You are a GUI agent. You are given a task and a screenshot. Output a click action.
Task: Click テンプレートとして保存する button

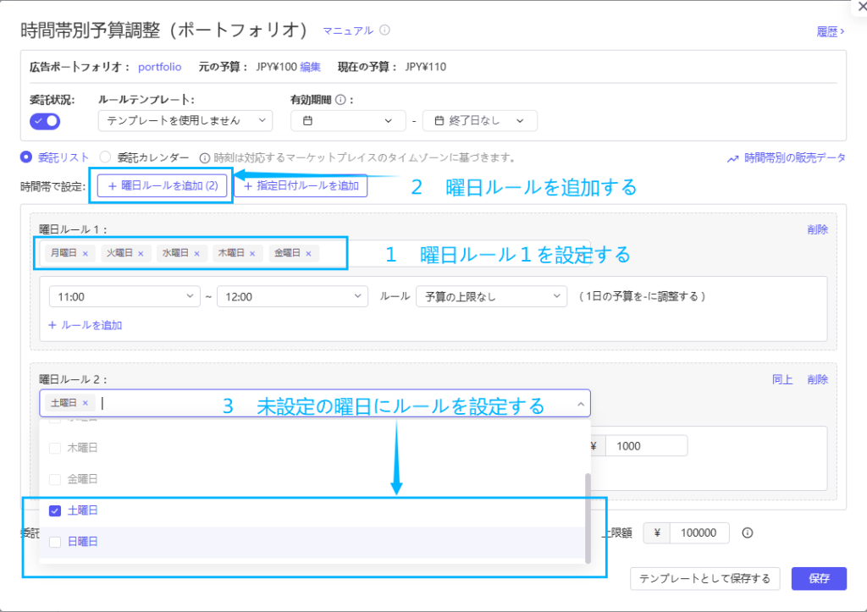pos(705,579)
